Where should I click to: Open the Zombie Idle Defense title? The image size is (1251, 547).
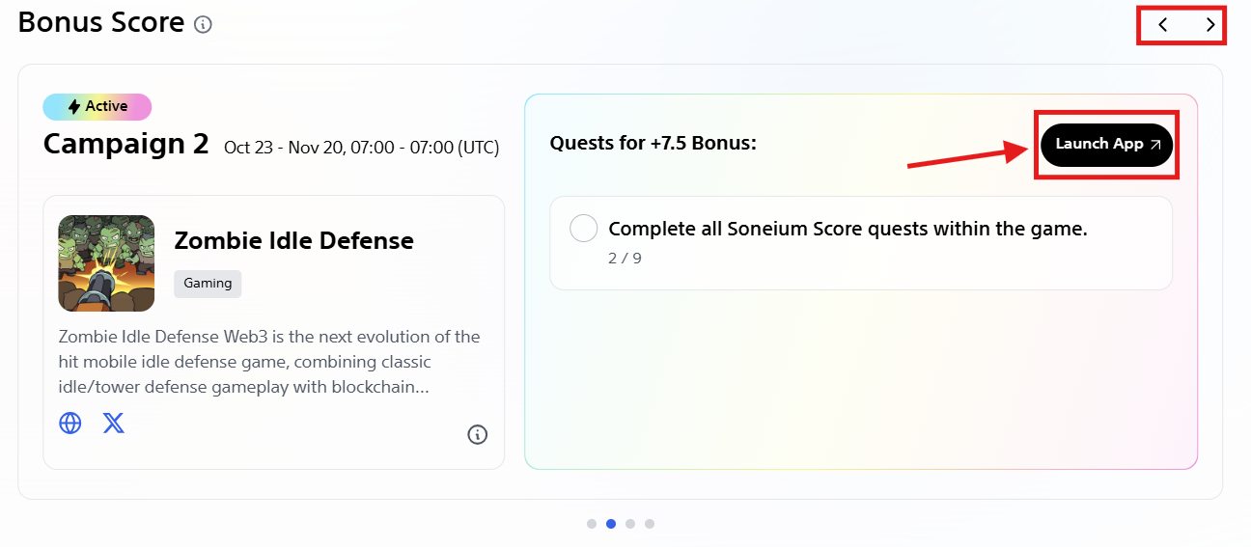[293, 241]
